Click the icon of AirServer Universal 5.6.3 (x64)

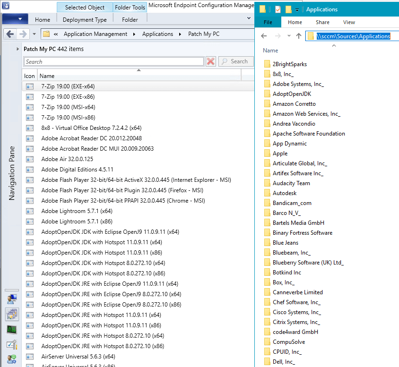point(30,357)
